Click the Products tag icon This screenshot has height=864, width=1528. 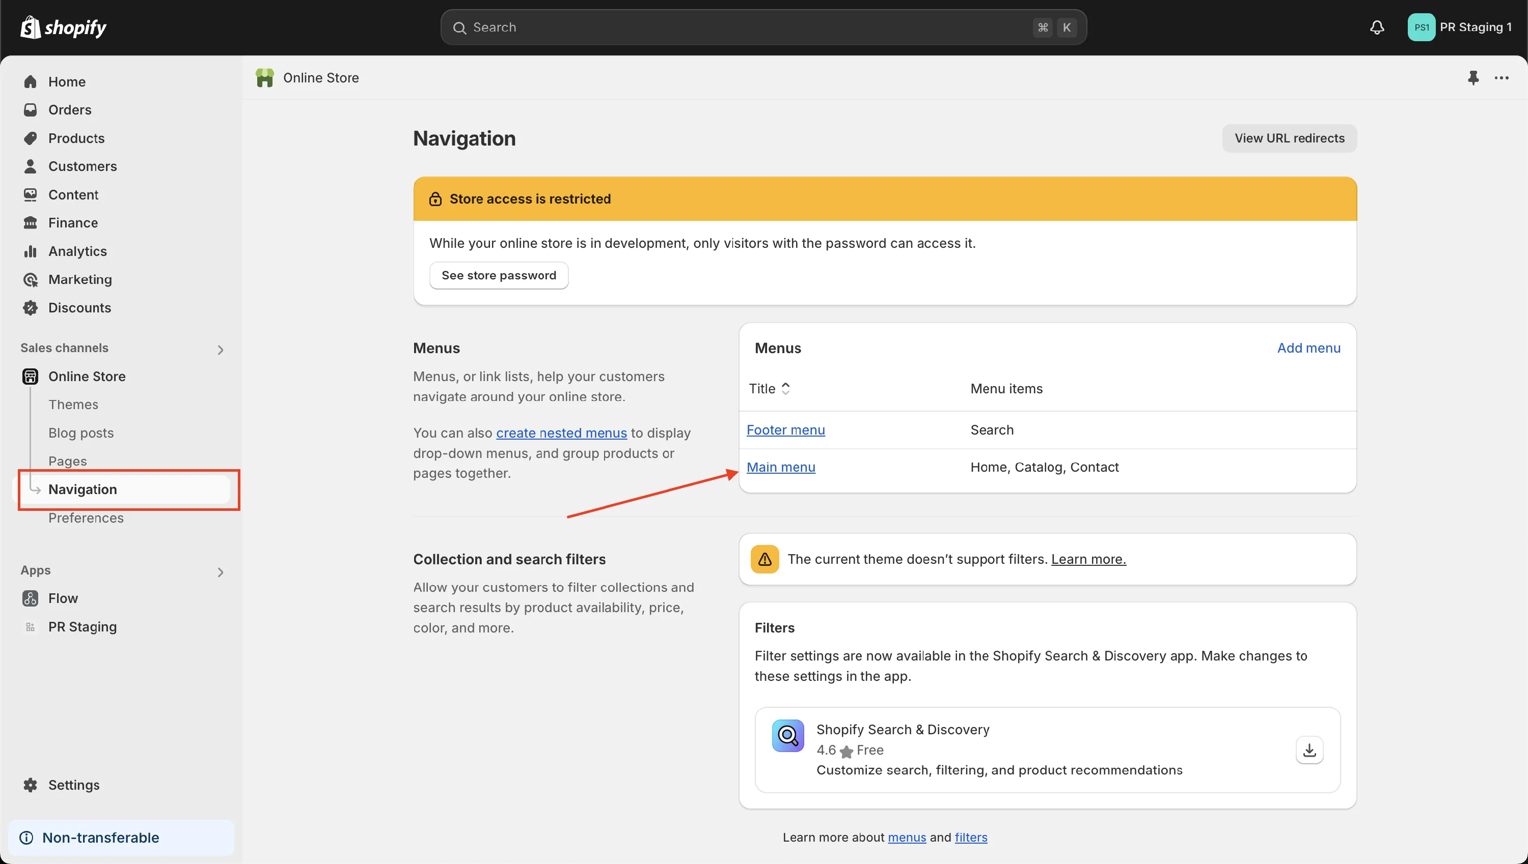30,138
